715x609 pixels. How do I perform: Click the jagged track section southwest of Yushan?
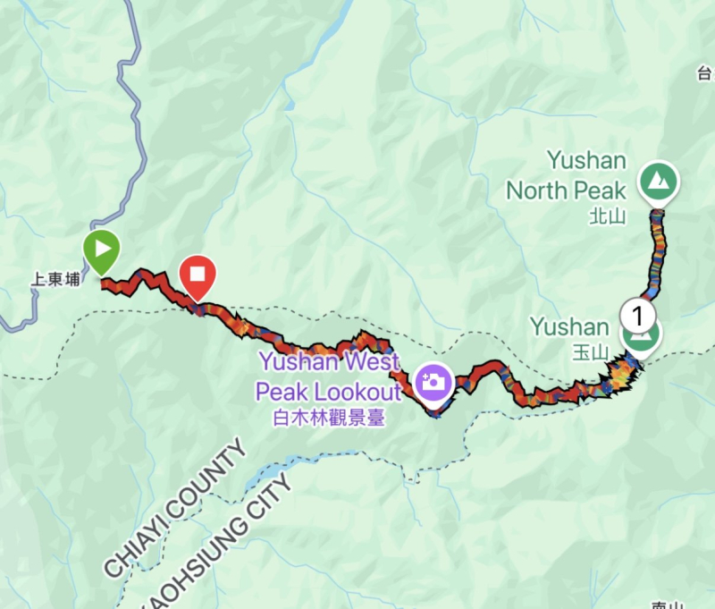click(620, 378)
